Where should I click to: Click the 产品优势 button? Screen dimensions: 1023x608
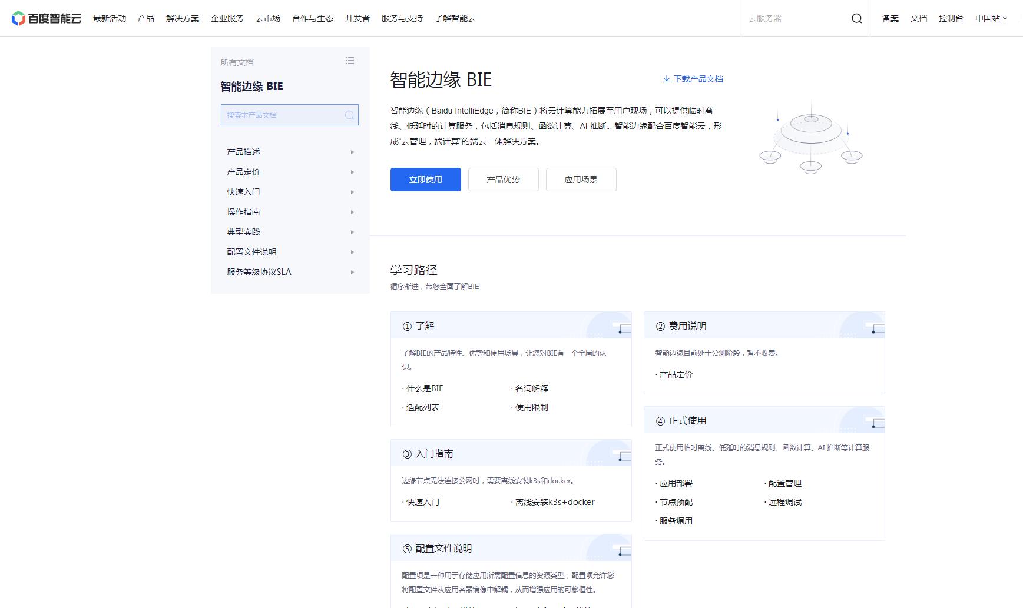click(x=503, y=180)
